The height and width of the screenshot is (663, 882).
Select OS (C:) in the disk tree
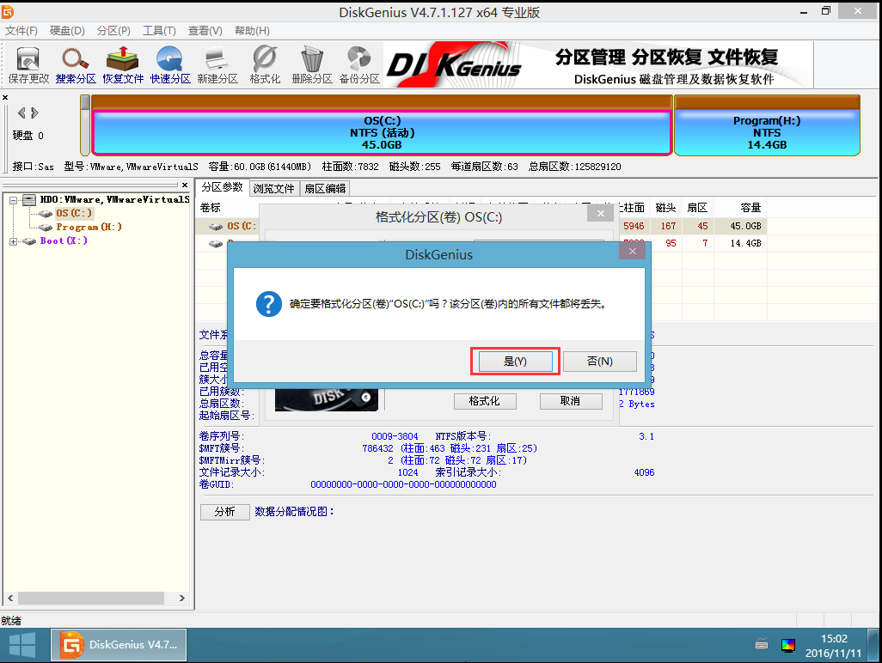[74, 213]
